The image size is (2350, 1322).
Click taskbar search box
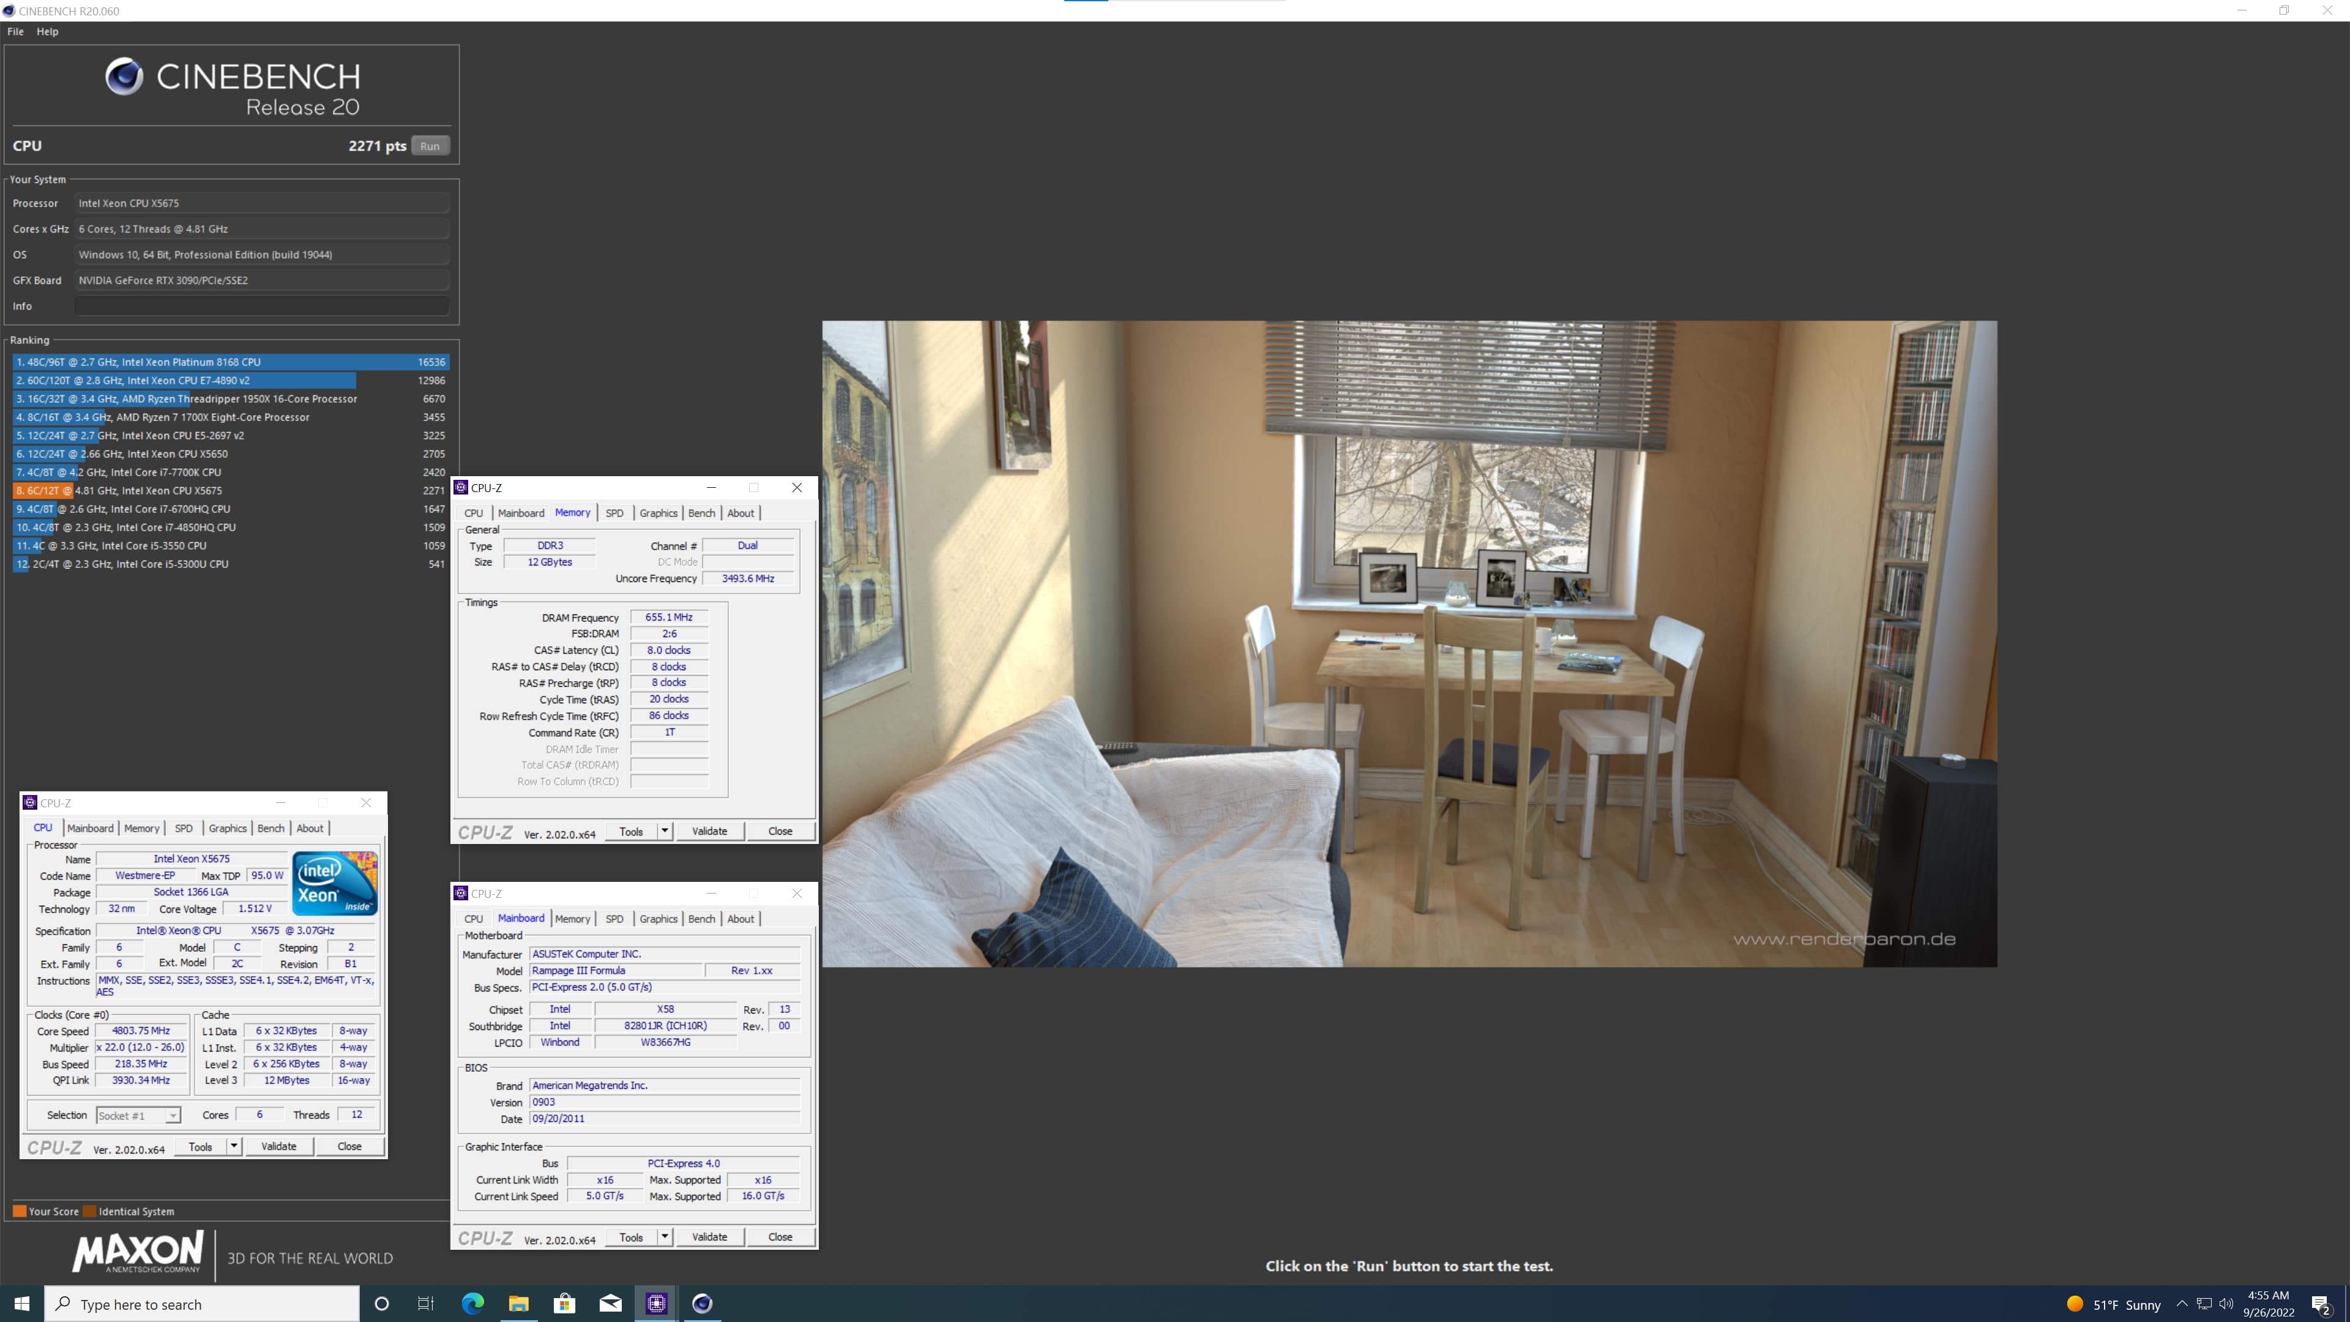pos(203,1304)
